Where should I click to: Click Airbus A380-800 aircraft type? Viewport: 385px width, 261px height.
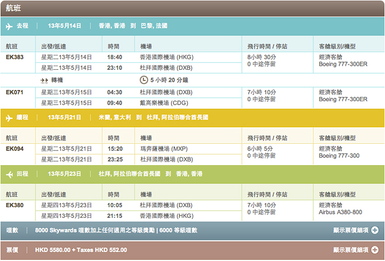point(340,212)
